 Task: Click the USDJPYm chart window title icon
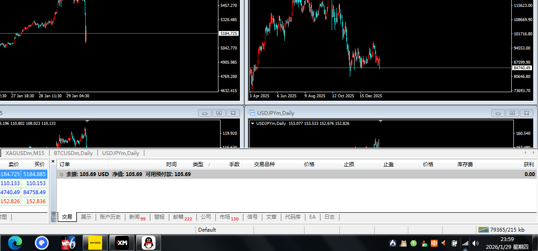point(252,113)
